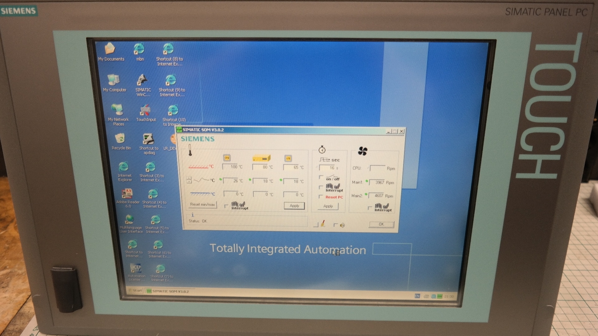The height and width of the screenshot is (336, 598).
Task: Open My Network Places icon
Action: click(x=118, y=115)
